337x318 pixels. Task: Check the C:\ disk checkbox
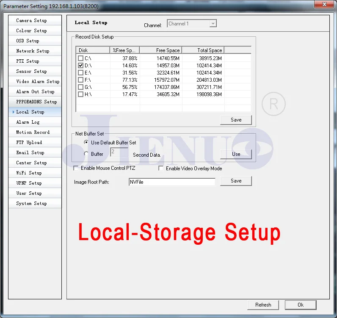pyautogui.click(x=80, y=58)
